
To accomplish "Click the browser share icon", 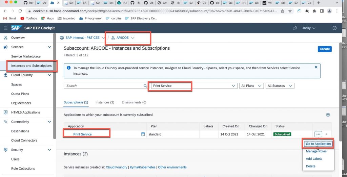I will (x=282, y=11).
